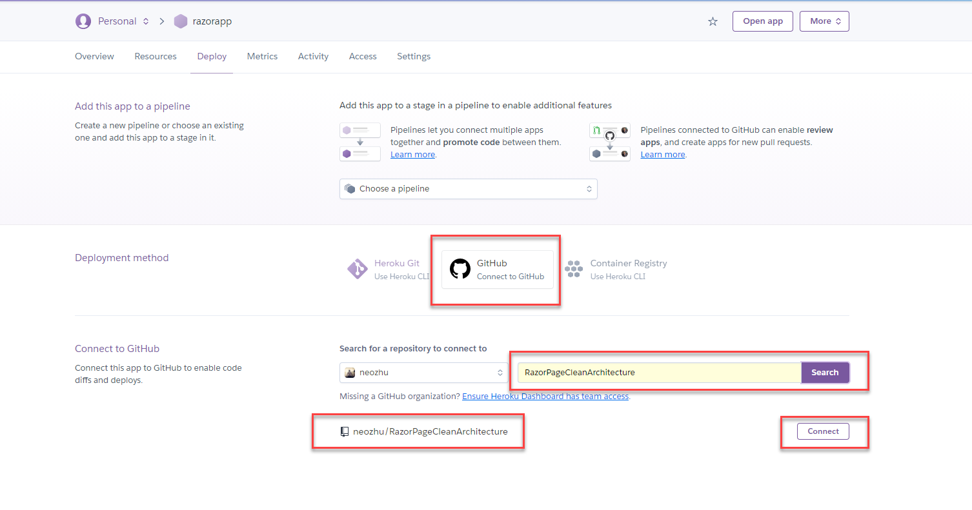
Task: Click the Search for a repository to connect to label
Action: (413, 349)
